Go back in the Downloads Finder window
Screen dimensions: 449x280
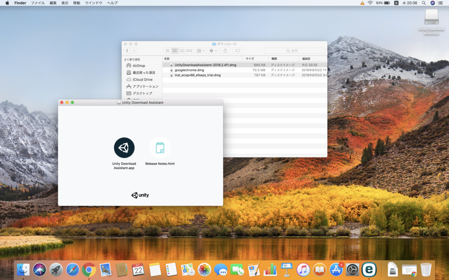(x=127, y=51)
